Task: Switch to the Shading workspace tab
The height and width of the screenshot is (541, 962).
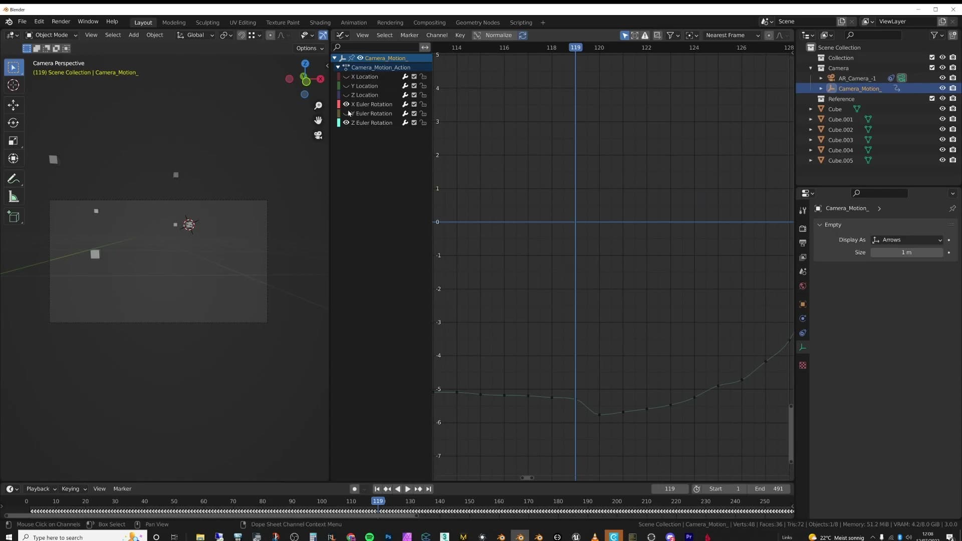Action: pos(320,23)
